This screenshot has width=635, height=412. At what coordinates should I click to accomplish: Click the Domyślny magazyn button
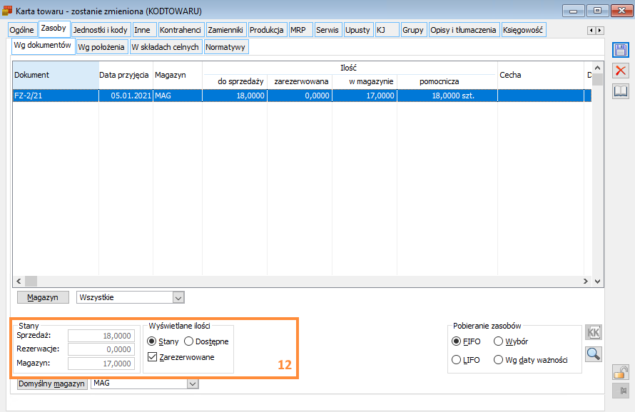[51, 384]
